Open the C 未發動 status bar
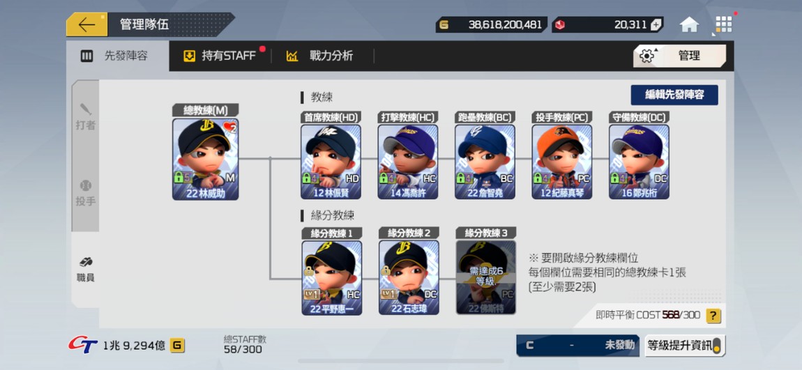 [578, 346]
